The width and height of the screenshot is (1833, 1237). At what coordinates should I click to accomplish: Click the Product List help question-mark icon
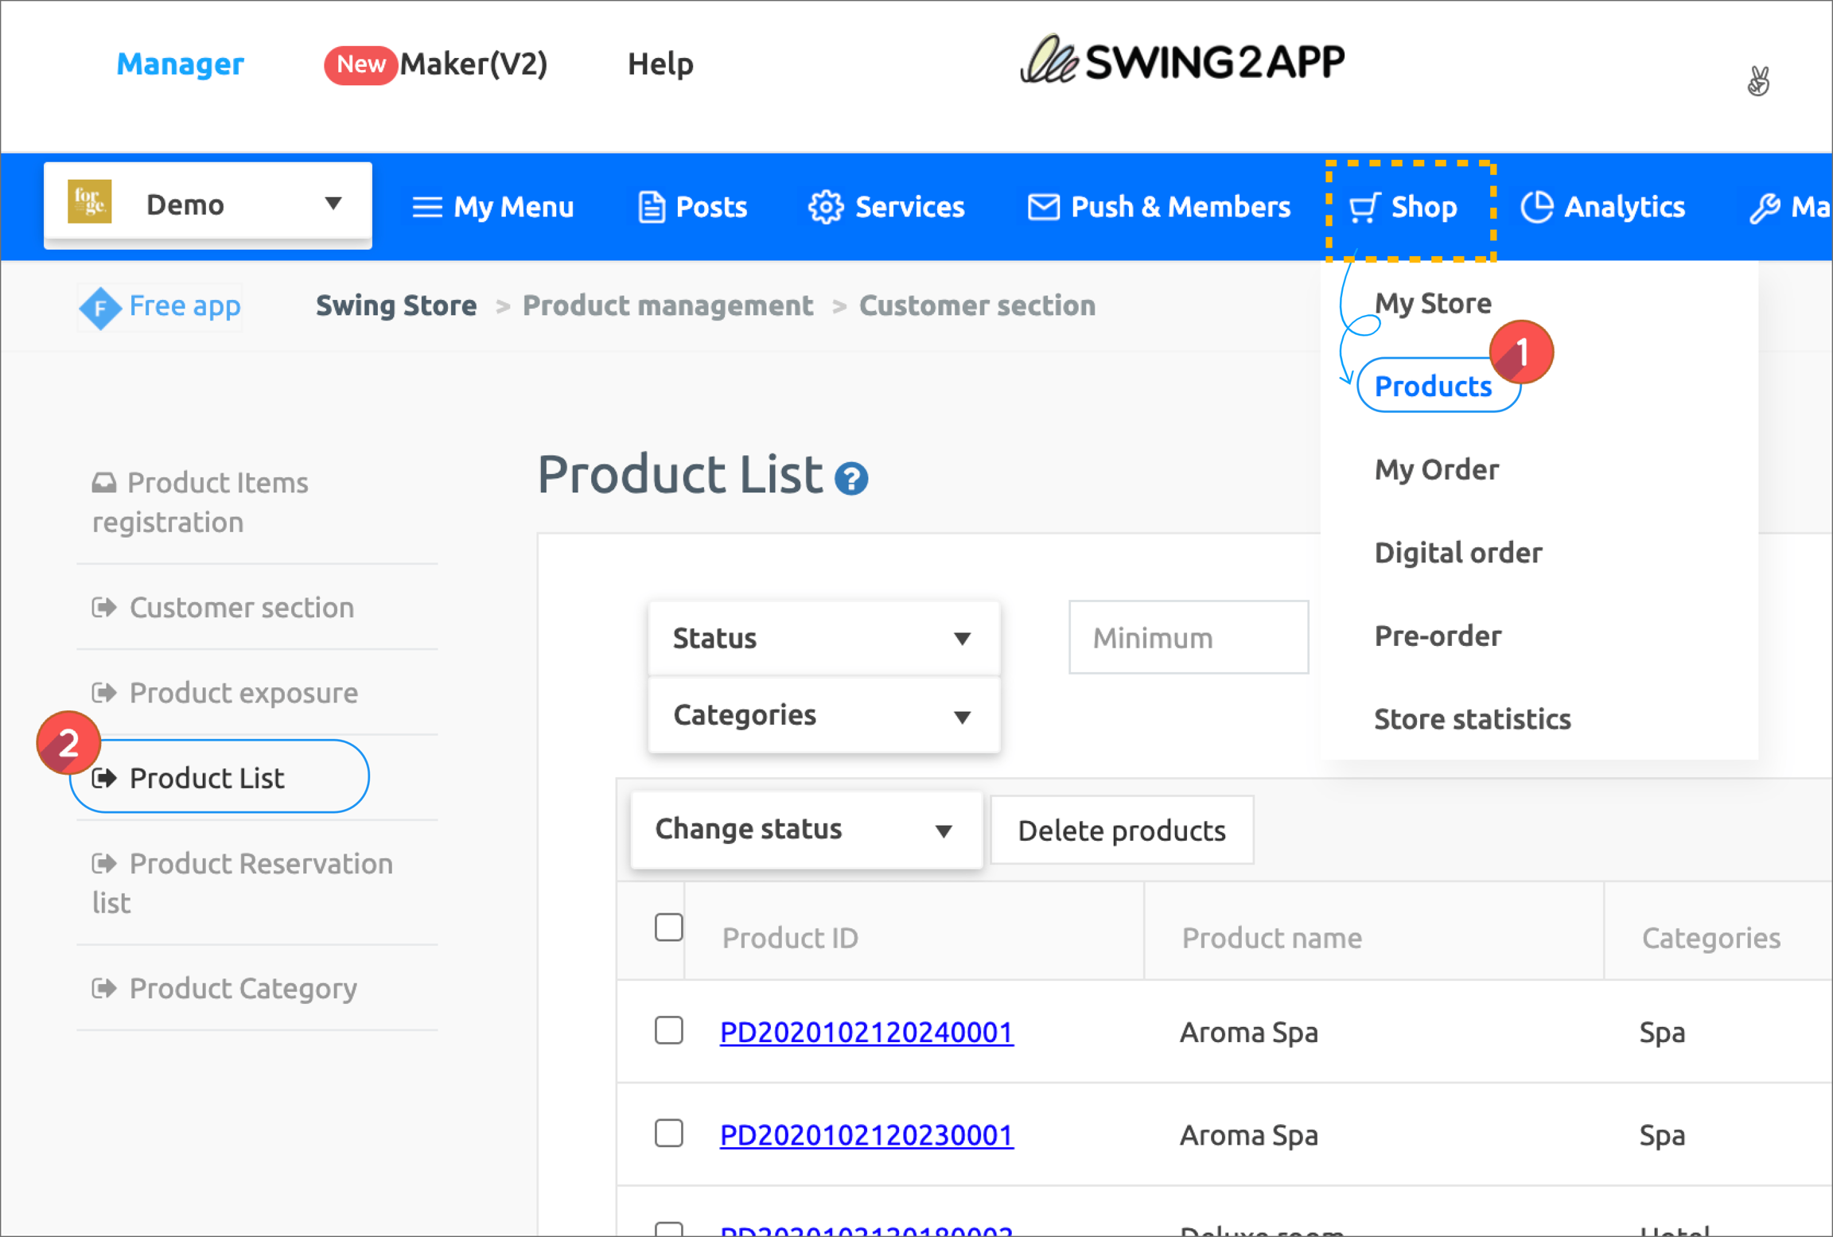point(850,479)
